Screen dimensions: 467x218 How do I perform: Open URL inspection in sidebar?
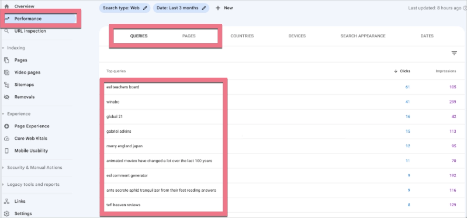tap(30, 31)
